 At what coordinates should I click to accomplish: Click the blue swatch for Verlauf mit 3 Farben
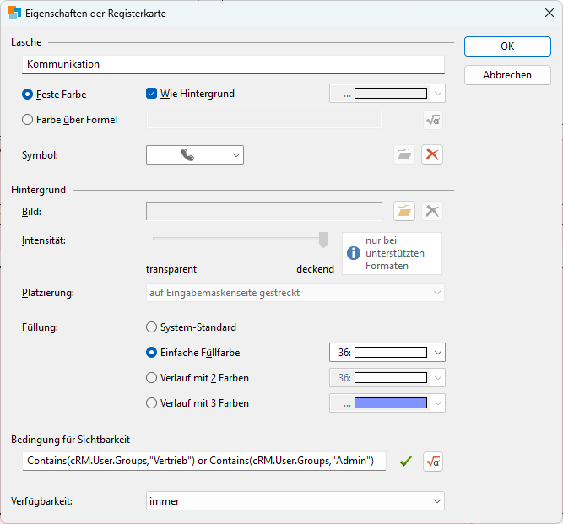[390, 403]
